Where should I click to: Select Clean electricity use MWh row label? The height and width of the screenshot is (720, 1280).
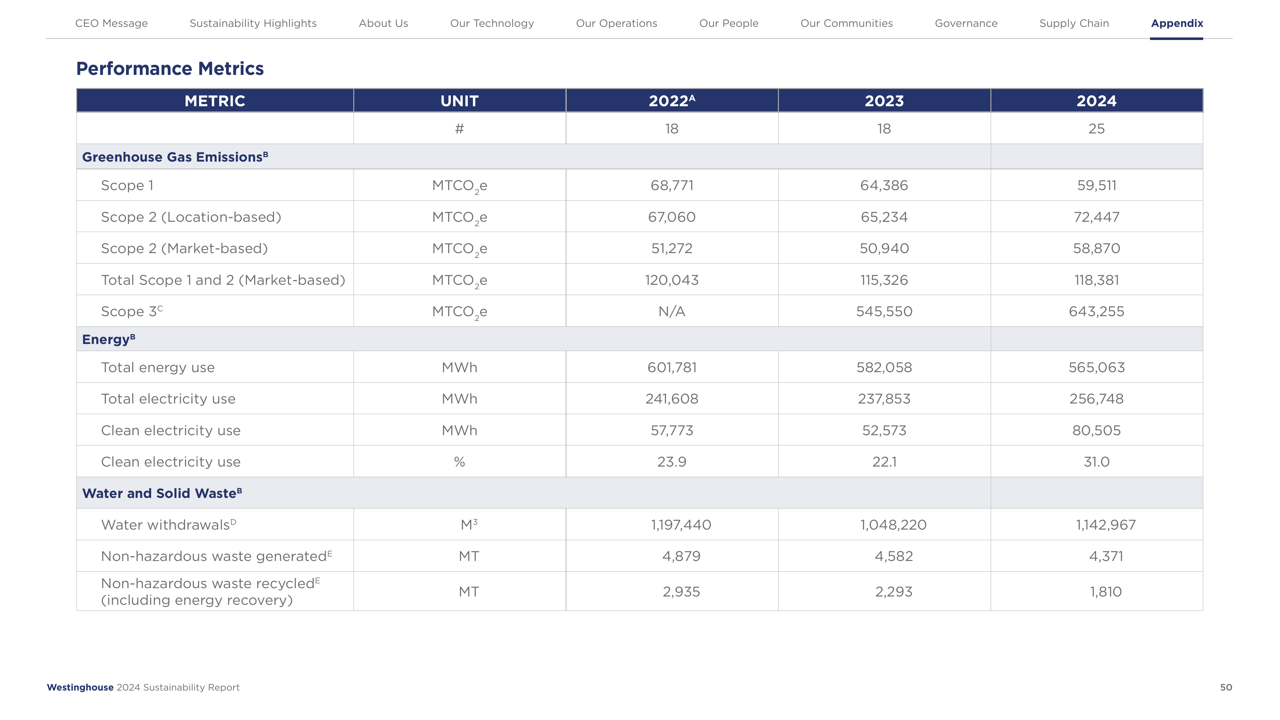click(171, 430)
